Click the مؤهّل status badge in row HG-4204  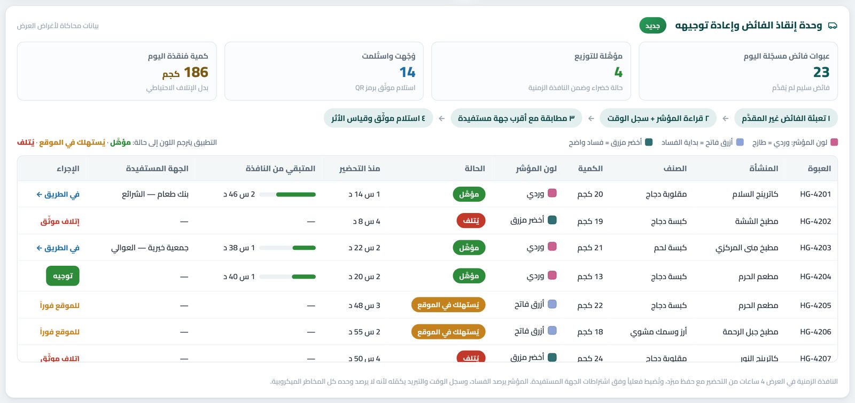[469, 276]
